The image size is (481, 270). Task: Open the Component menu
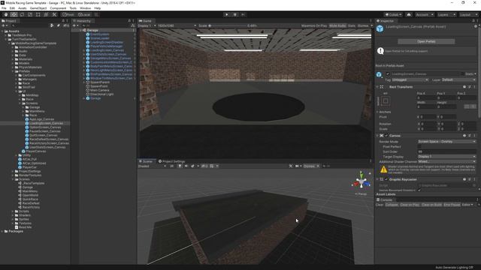(x=58, y=8)
